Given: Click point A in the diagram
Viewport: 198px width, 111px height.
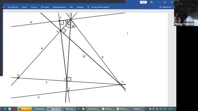Looking at the screenshot, I should pos(121,84).
